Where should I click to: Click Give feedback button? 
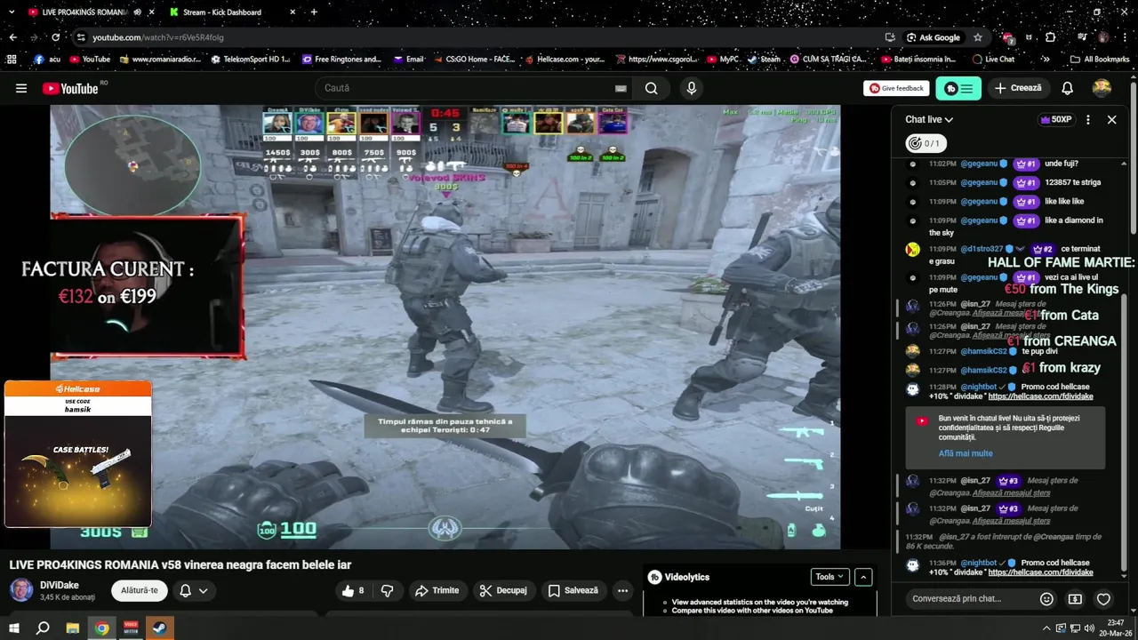896,88
